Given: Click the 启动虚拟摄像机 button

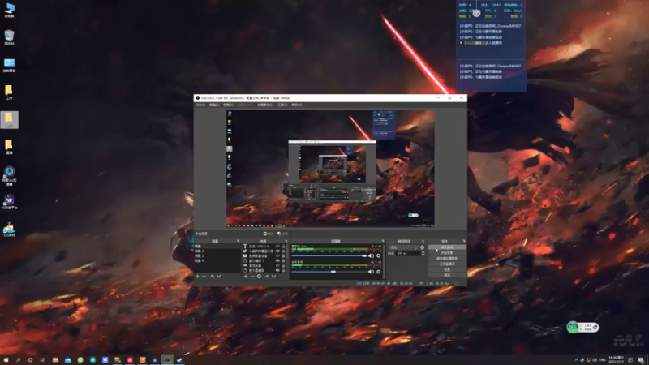Looking at the screenshot, I should point(447,258).
